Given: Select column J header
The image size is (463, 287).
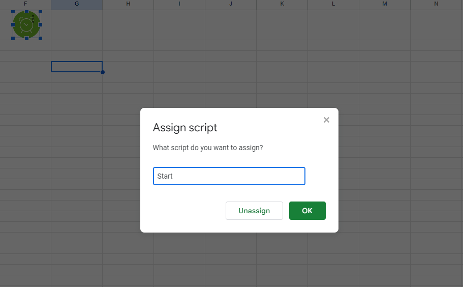Looking at the screenshot, I should 231,4.
